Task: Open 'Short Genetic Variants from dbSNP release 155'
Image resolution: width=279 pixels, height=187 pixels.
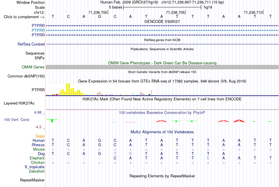Action: 162,72
